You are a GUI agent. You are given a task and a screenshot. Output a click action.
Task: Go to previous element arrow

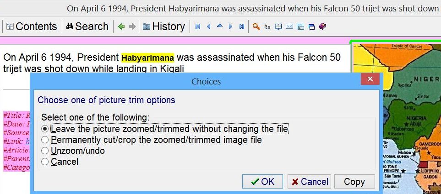click(209, 26)
